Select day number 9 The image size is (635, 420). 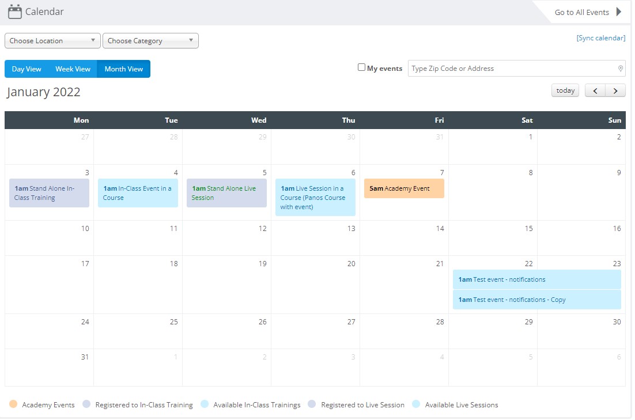pyautogui.click(x=619, y=172)
